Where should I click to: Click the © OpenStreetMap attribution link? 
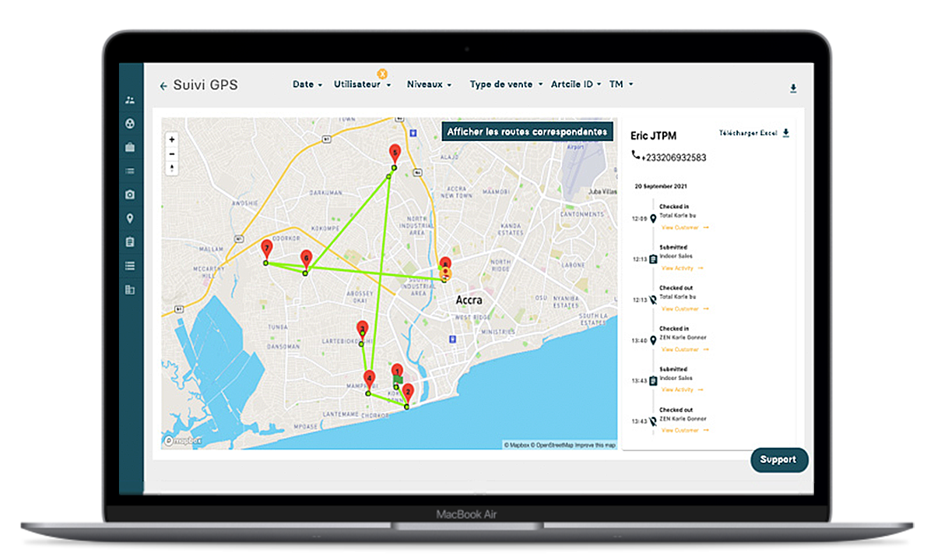coord(552,445)
